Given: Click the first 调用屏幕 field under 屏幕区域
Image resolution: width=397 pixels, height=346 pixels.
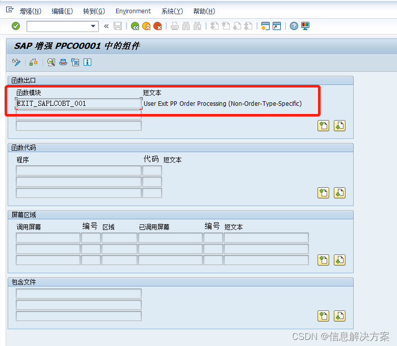Looking at the screenshot, I should coord(48,238).
